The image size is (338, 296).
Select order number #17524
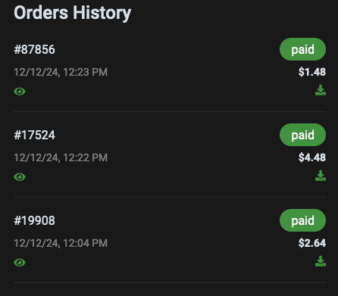tap(34, 135)
